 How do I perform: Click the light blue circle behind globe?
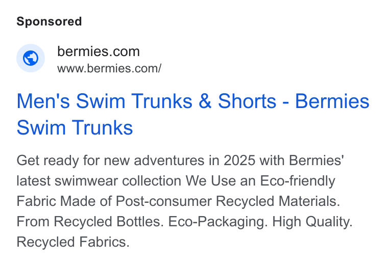(31, 58)
